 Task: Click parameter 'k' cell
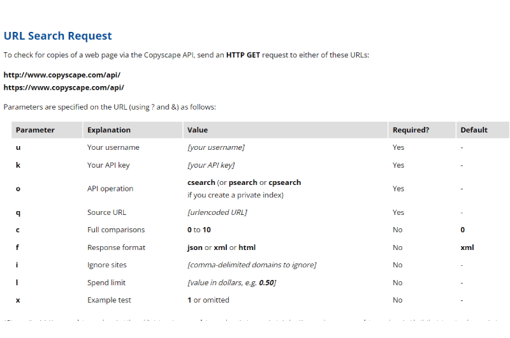(x=18, y=165)
